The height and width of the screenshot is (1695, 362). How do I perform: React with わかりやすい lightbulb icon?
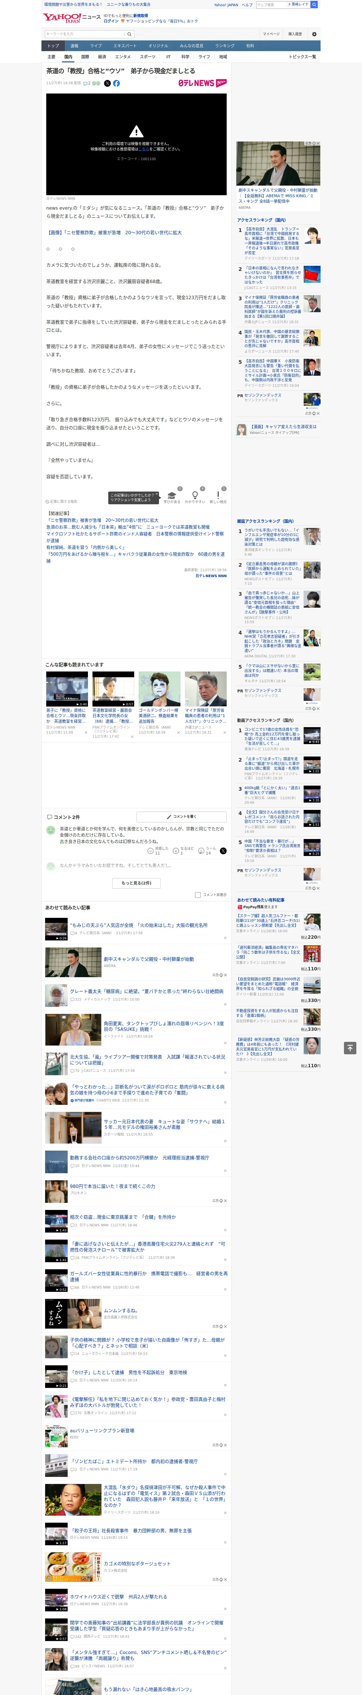point(195,495)
